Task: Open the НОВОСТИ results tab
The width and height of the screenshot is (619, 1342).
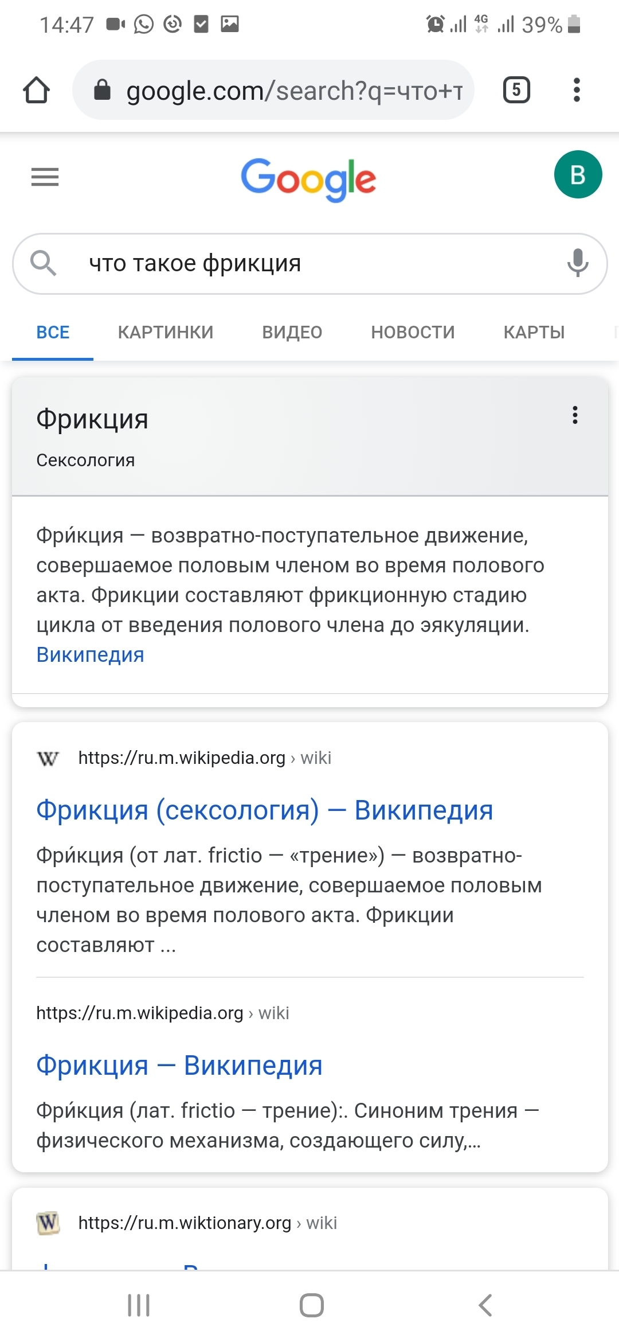Action: (x=413, y=332)
